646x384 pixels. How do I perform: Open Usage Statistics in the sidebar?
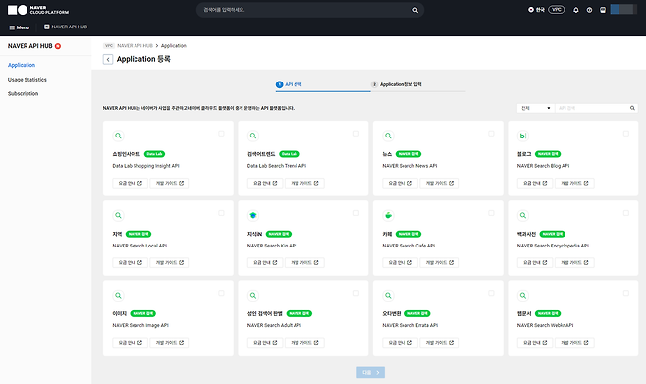(27, 80)
